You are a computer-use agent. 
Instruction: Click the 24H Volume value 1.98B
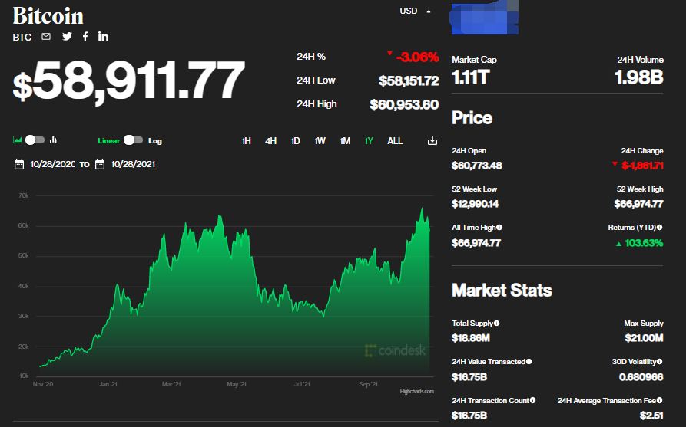click(x=639, y=77)
